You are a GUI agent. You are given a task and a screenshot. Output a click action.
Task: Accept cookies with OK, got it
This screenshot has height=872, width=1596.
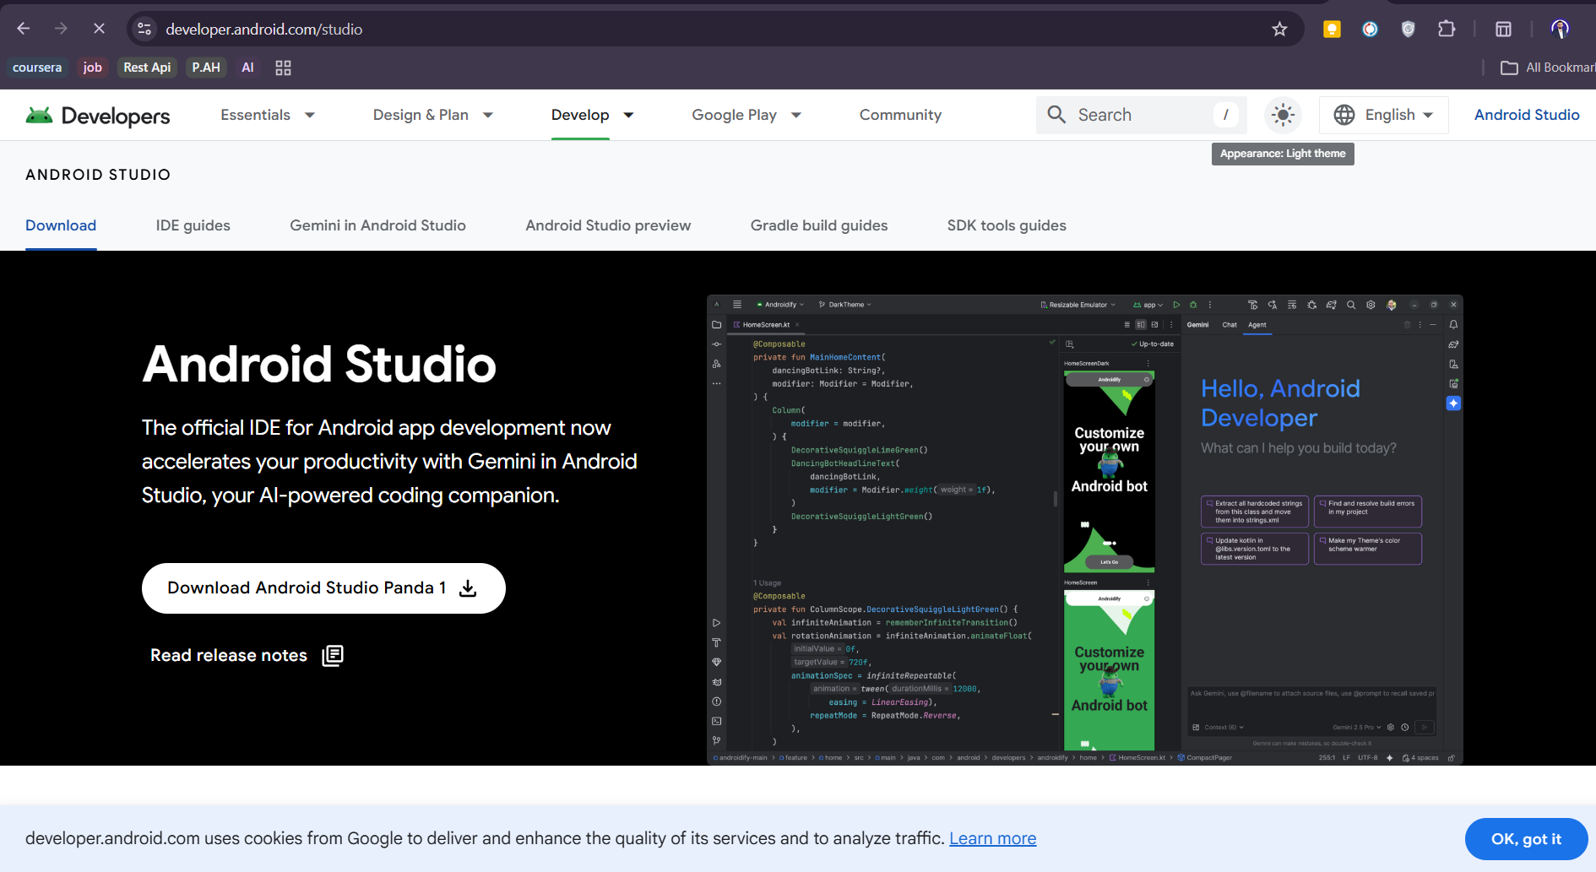pyautogui.click(x=1525, y=839)
